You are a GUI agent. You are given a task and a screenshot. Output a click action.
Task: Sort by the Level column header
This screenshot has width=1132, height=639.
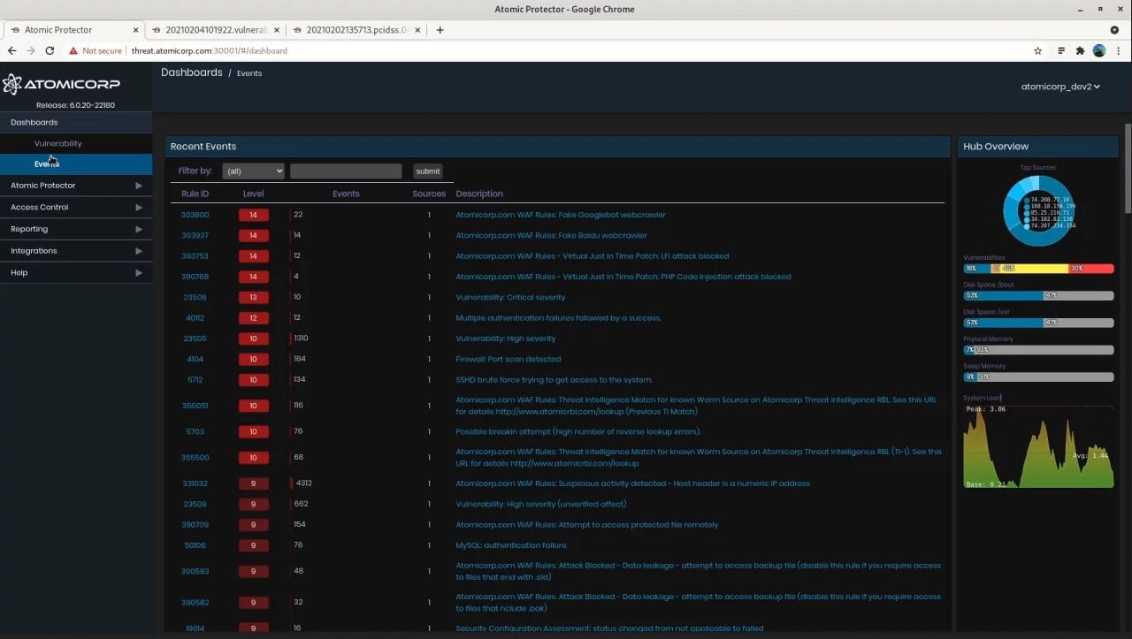tap(254, 194)
